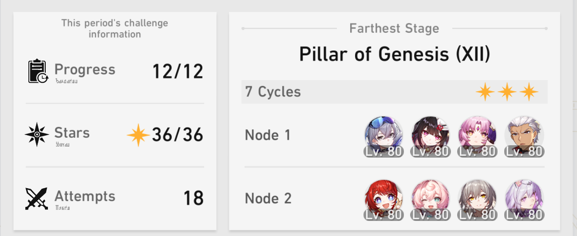Screen dimensions: 577x236
Task: Click the Progress clipboard icon
Action: click(38, 71)
